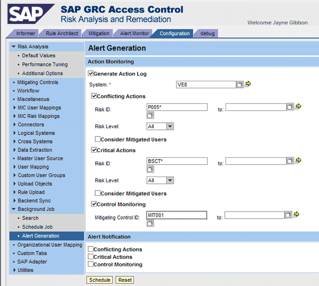Open the Alert Monitor tab

point(135,33)
